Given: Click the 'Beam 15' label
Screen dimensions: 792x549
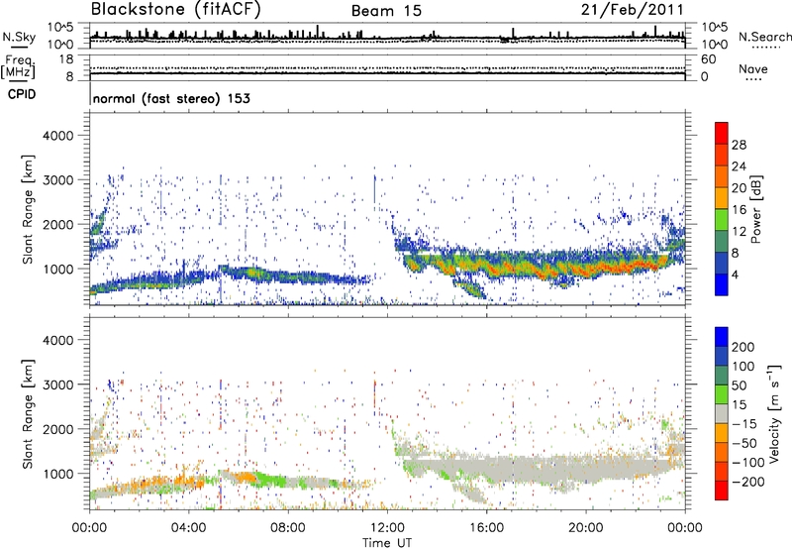Looking at the screenshot, I should [x=386, y=11].
